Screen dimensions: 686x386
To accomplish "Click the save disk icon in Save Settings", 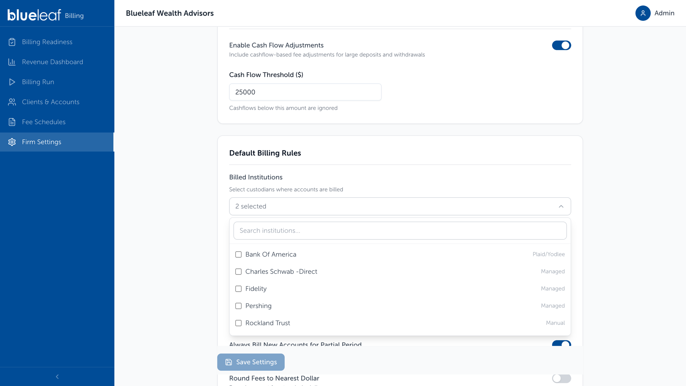I will pyautogui.click(x=229, y=362).
